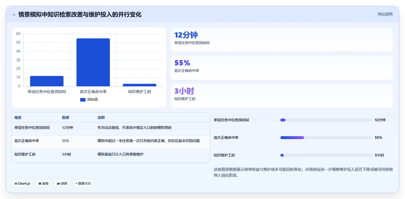
Task: Toggle the 指标值 legend swatch in chart
Action: coord(83,100)
